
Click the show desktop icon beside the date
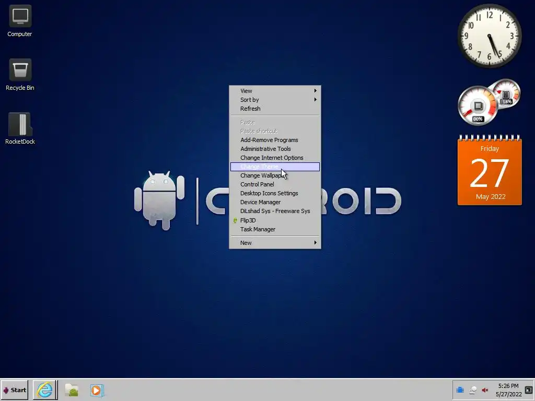point(529,390)
